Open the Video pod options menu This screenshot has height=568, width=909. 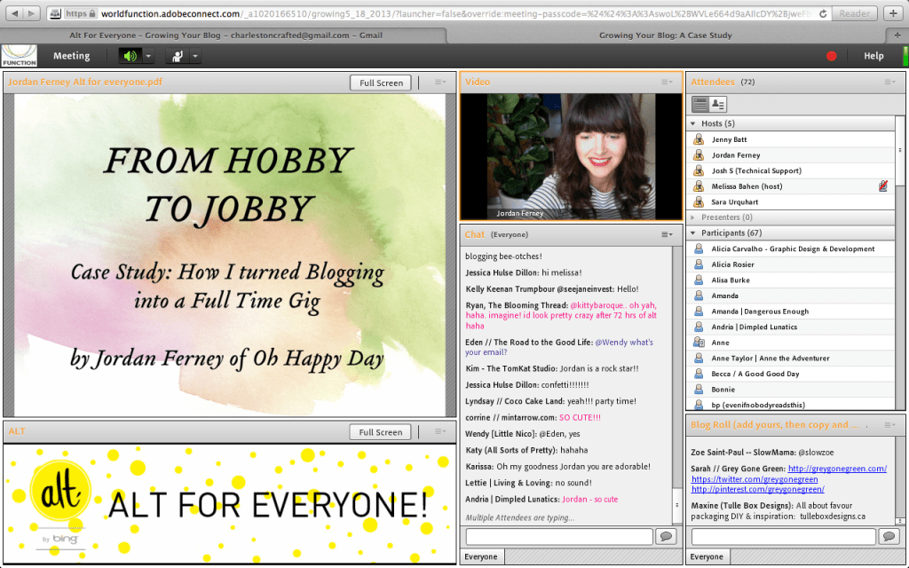(x=668, y=83)
